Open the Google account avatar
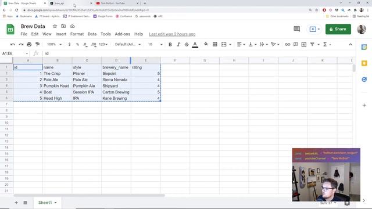372x209 pixels. point(362,29)
